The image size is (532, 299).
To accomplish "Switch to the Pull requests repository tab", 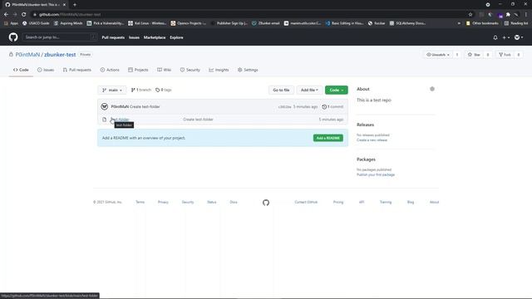I will (x=77, y=70).
